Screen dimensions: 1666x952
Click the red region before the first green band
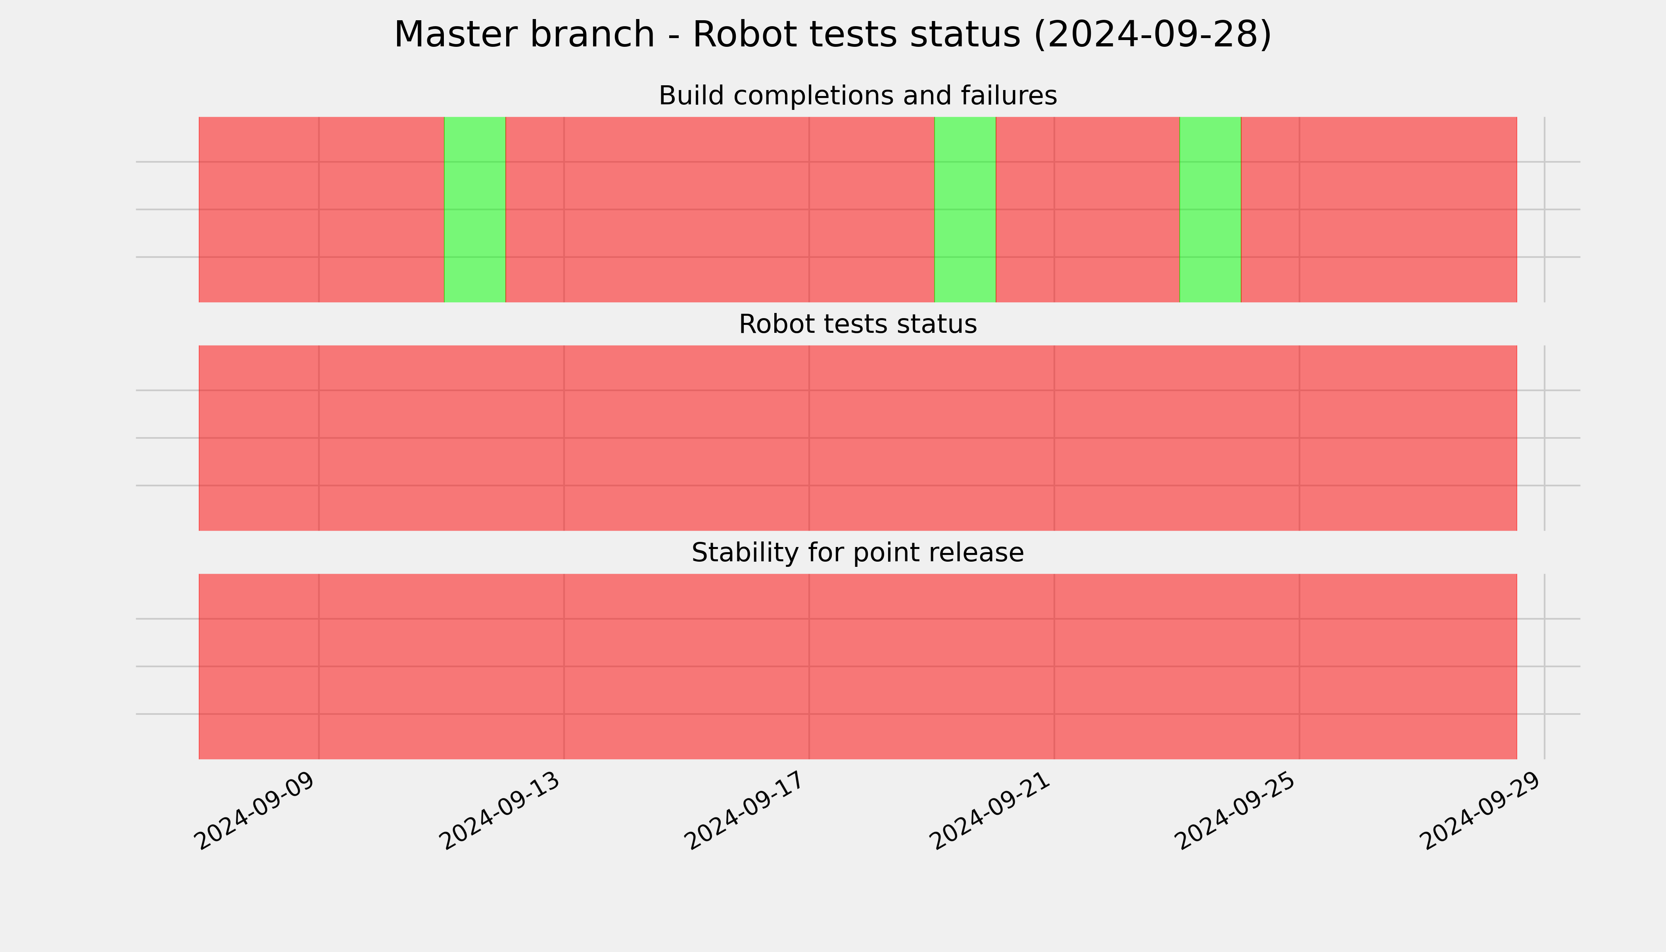pos(322,209)
